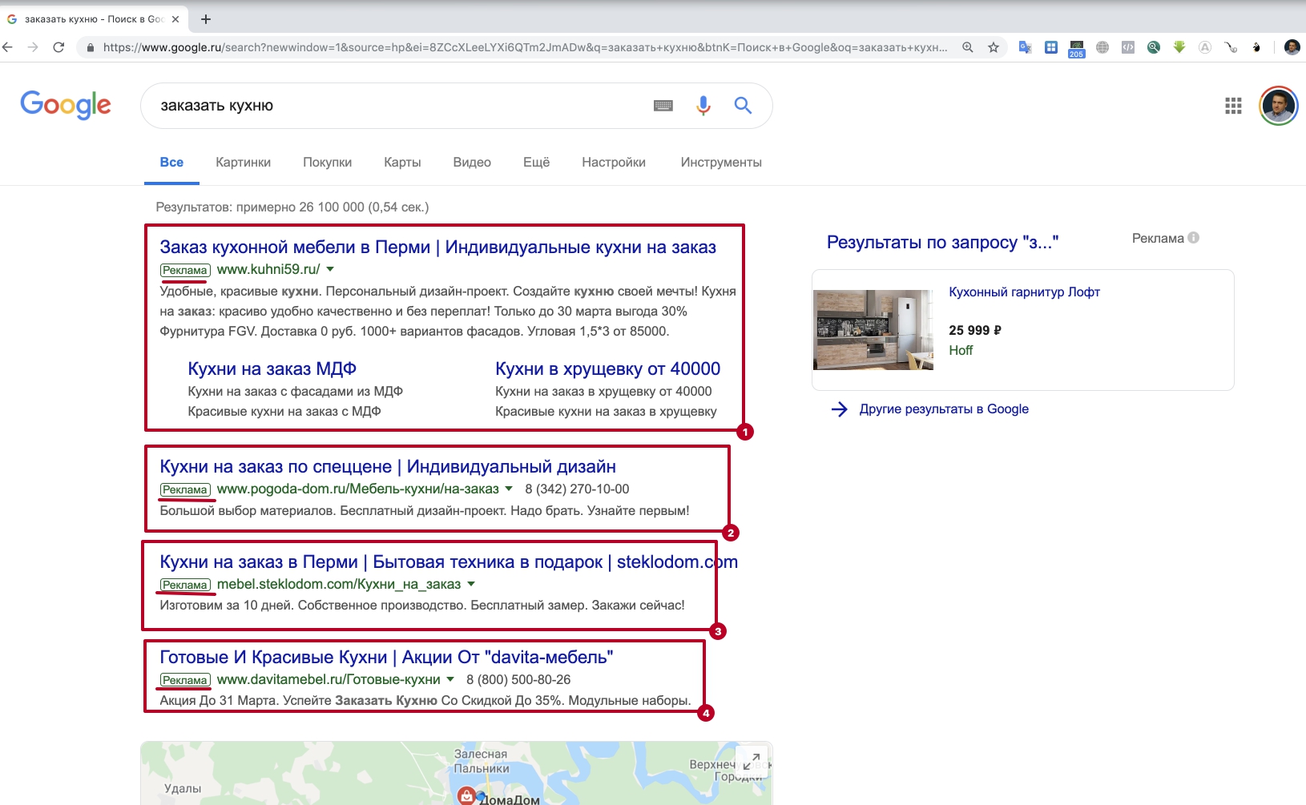Go to Google home via logo
Viewport: 1306px width, 805px height.
pos(66,105)
